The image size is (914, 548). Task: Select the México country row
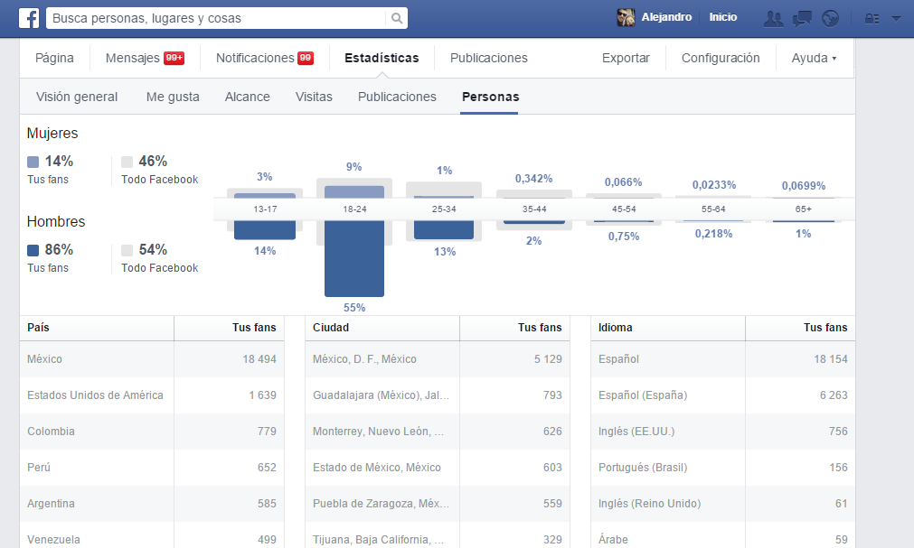tap(152, 359)
